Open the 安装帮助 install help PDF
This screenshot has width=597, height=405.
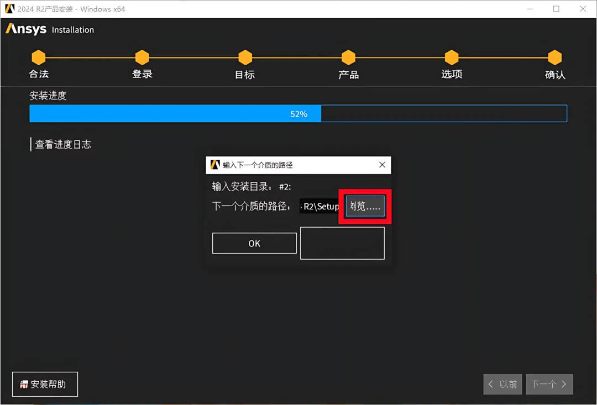45,384
